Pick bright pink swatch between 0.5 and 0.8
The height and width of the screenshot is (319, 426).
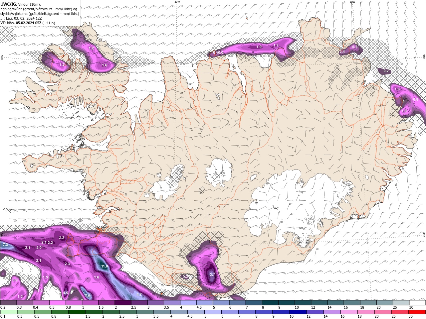click(57, 303)
